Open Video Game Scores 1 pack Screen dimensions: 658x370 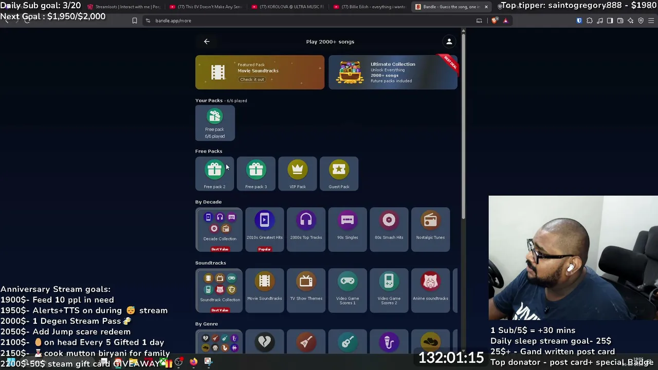(348, 290)
